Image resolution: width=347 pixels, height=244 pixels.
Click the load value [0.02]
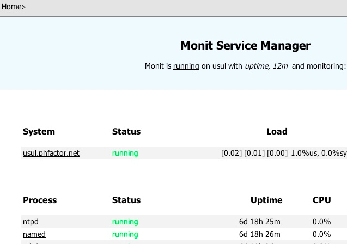pos(232,153)
